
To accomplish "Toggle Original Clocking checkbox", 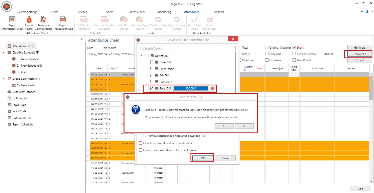I will click(267, 48).
